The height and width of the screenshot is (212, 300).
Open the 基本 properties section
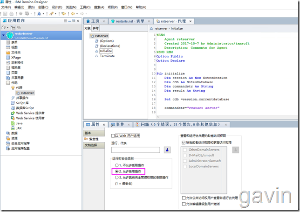click(94, 133)
